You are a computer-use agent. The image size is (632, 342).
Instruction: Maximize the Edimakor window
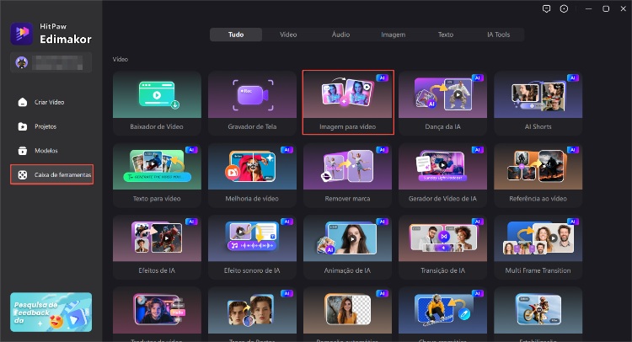pyautogui.click(x=606, y=9)
